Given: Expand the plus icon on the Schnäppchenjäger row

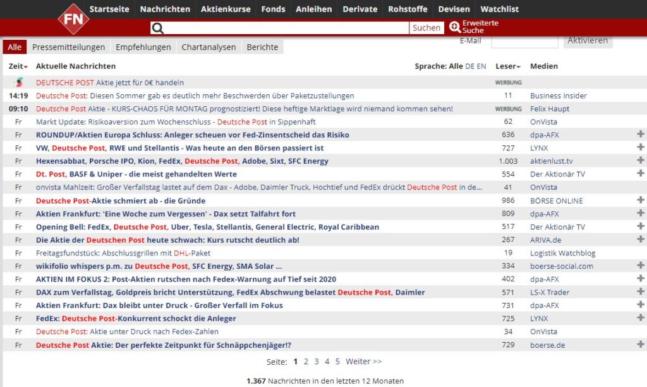Looking at the screenshot, I should pyautogui.click(x=641, y=344).
